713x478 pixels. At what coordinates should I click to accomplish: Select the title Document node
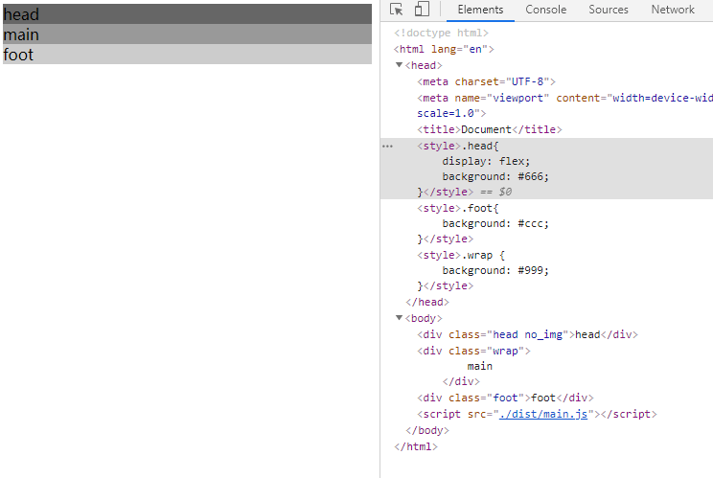[490, 129]
